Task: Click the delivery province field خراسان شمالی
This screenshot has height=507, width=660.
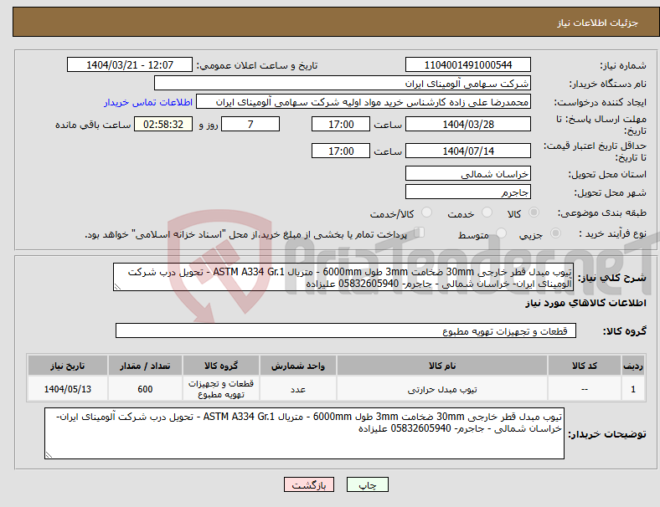Action: coord(467,173)
